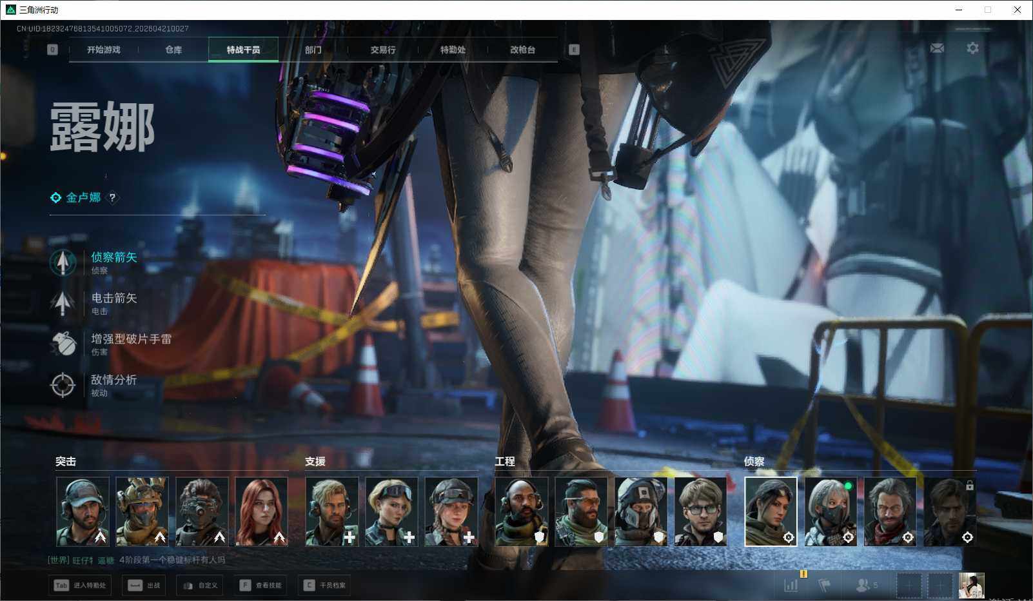This screenshot has height=601, width=1033.
Task: Open the settings gear icon
Action: tap(972, 48)
